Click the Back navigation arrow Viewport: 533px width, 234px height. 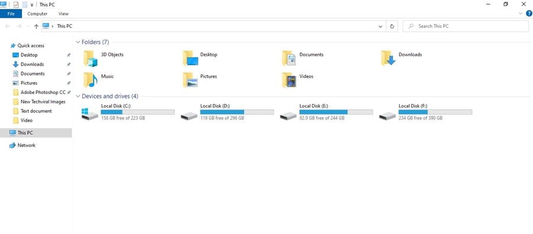pos(8,26)
